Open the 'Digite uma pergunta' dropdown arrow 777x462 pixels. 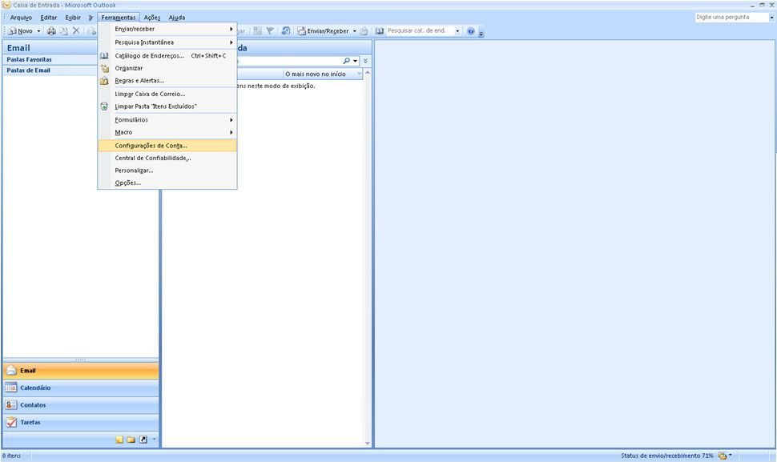tap(771, 17)
